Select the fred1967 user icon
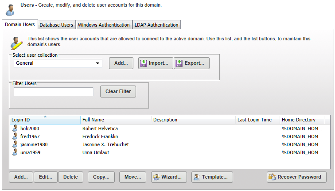 (x=16, y=136)
